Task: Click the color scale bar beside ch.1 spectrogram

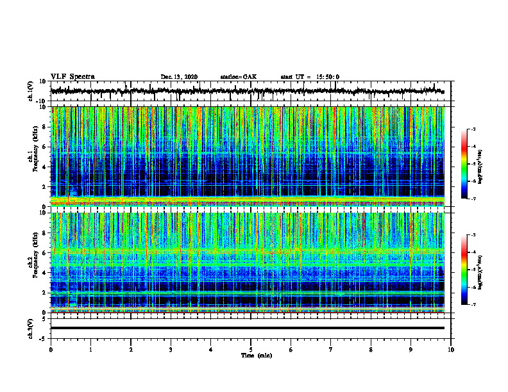Action: pyautogui.click(x=464, y=164)
